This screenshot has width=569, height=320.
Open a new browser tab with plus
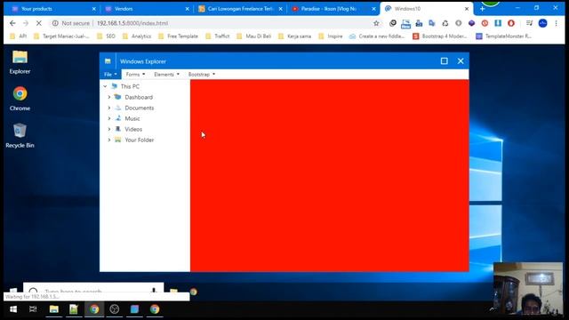click(482, 9)
